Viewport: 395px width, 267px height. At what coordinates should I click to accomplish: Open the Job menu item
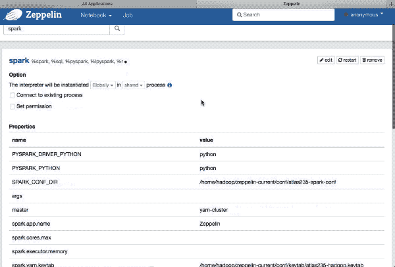tap(128, 15)
